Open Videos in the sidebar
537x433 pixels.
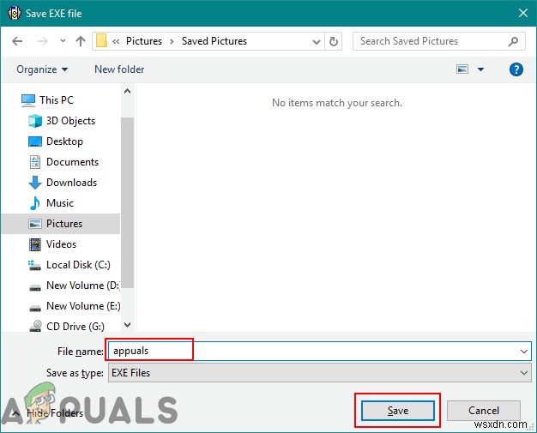point(61,244)
